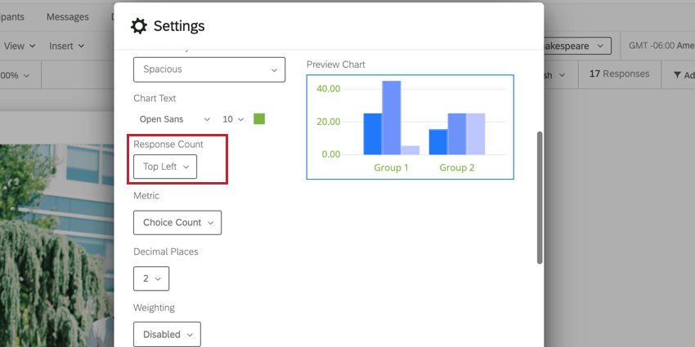Click the Settings gear icon
Viewport: 695px width, 347px height.
pyautogui.click(x=139, y=26)
